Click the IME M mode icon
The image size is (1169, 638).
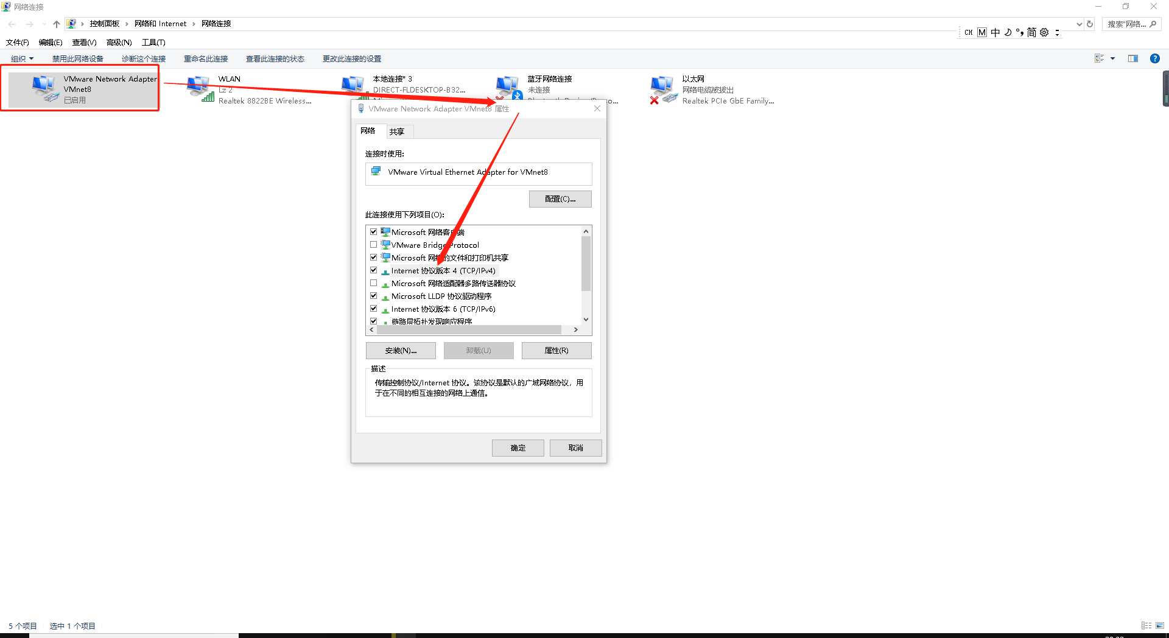click(982, 32)
